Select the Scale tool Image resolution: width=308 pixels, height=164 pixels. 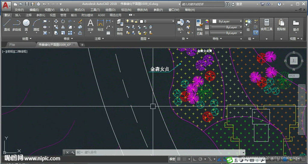coord(63,32)
